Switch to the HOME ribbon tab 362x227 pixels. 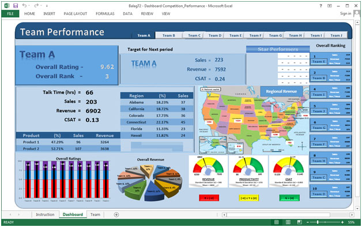pyautogui.click(x=30, y=14)
